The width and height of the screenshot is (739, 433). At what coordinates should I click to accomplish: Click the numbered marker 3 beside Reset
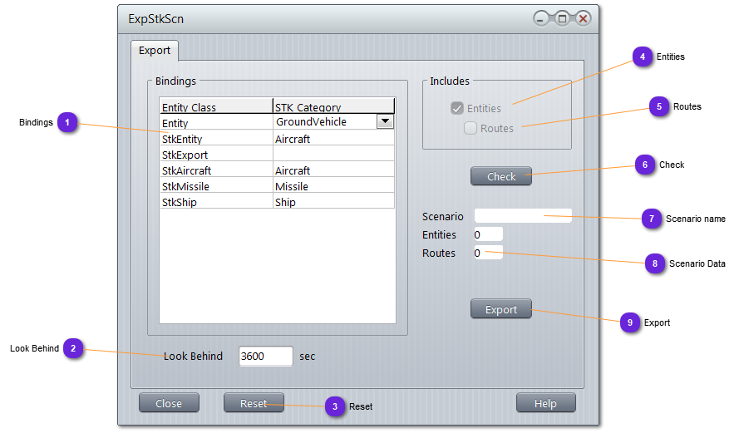click(x=335, y=406)
